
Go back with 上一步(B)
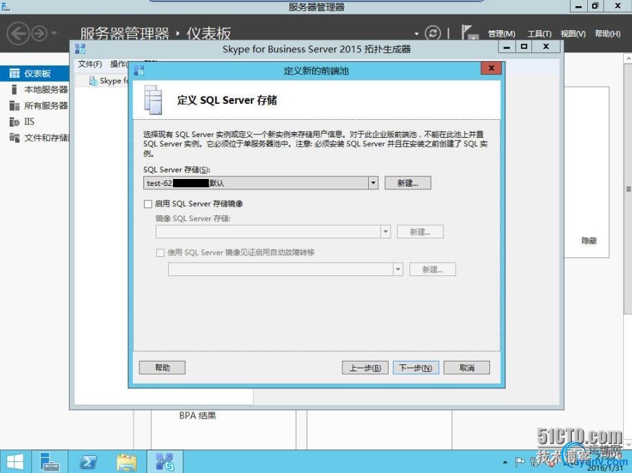pyautogui.click(x=365, y=368)
